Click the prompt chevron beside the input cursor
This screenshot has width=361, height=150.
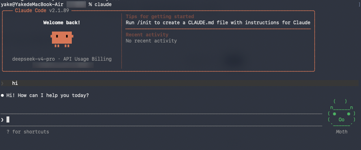click(2, 120)
